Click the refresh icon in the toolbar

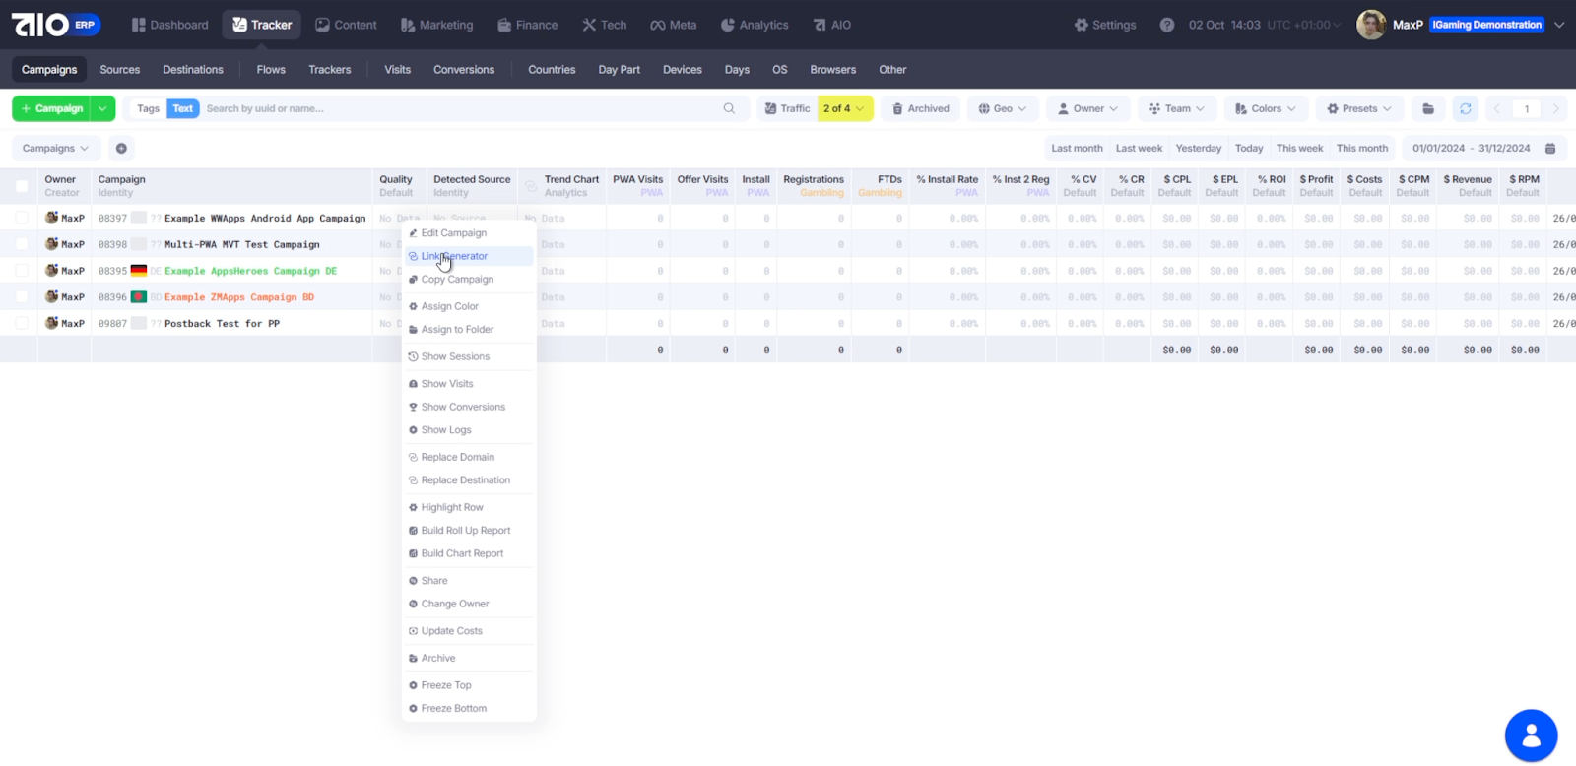[x=1465, y=109]
